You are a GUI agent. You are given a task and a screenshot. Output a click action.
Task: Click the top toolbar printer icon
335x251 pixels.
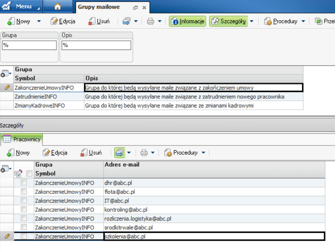click(x=150, y=21)
